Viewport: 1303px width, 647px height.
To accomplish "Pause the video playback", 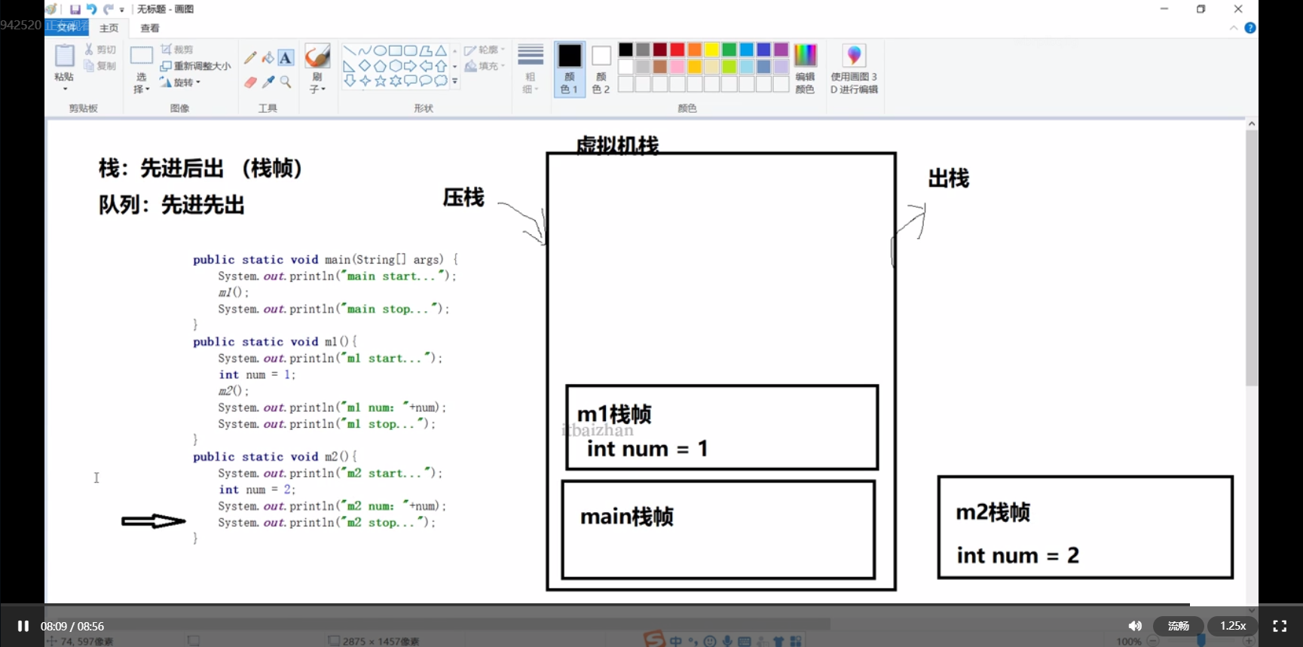I will pos(23,626).
